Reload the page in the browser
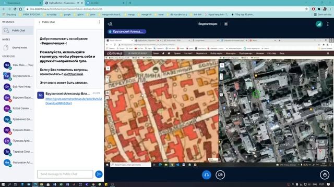334x187 pixels. (15, 9)
